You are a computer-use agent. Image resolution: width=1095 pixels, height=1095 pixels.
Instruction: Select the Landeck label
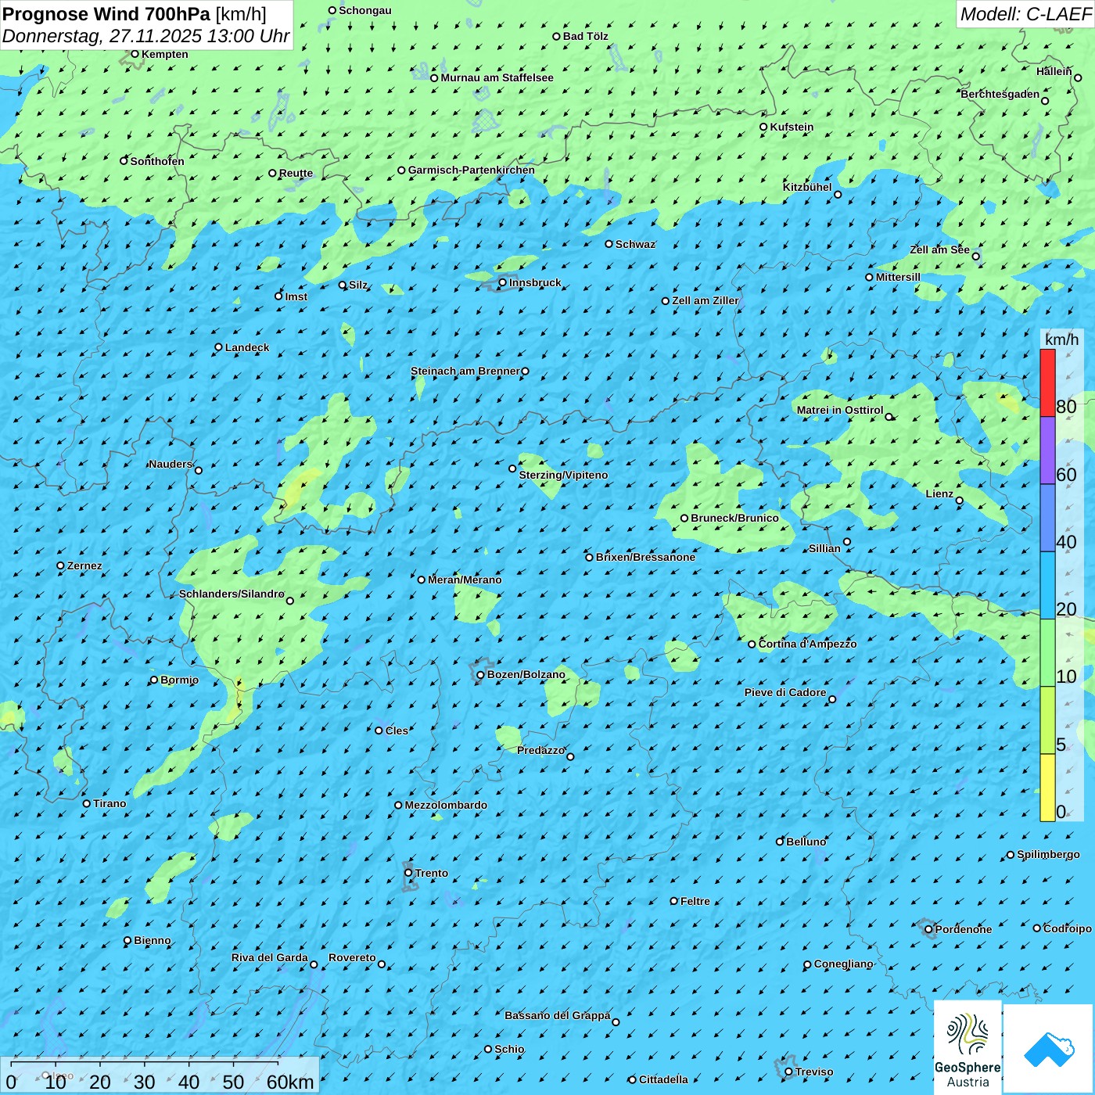tap(247, 347)
